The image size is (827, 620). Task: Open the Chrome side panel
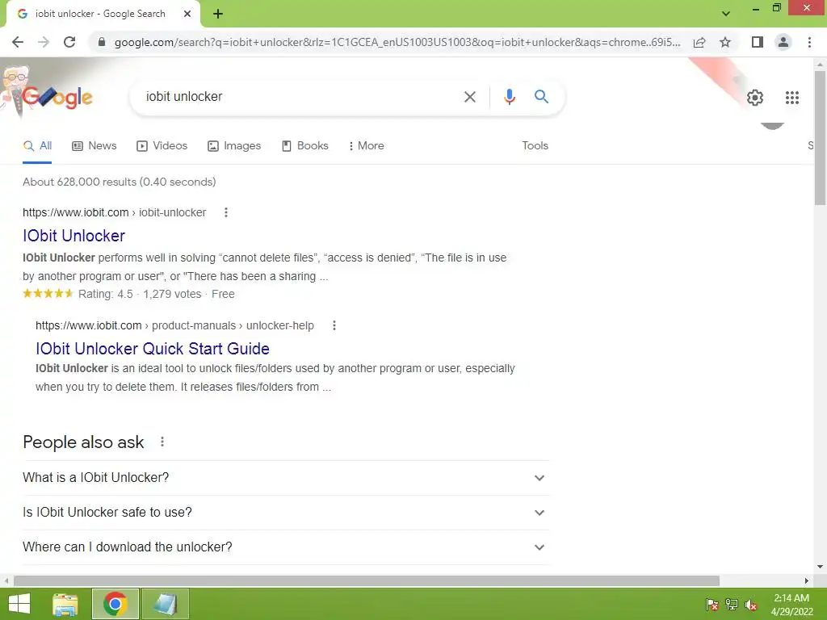(x=758, y=42)
